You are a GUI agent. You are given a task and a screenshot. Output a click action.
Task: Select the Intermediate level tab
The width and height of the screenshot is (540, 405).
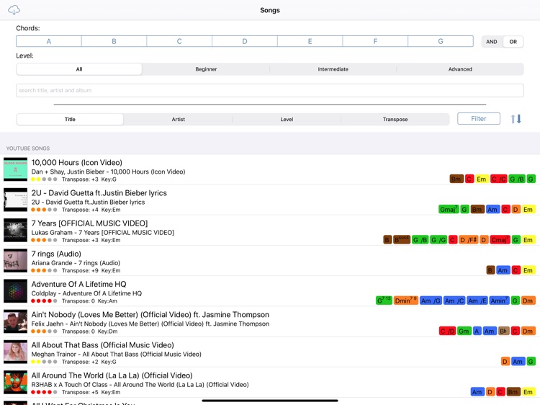point(333,69)
